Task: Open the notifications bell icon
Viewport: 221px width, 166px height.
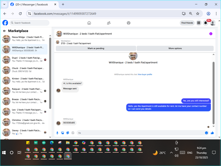Action: click(206, 23)
